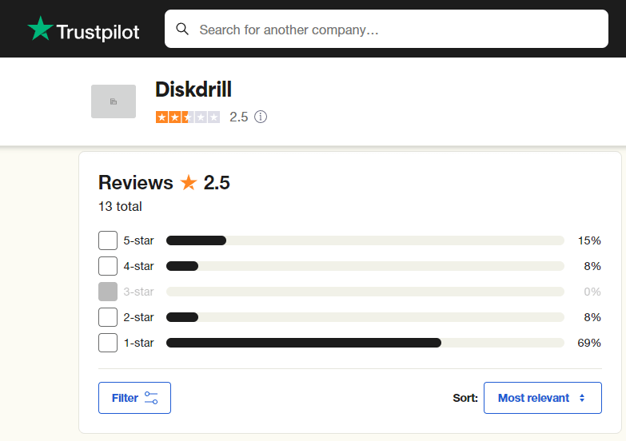Click the disabled 3-star checkbox

108,292
